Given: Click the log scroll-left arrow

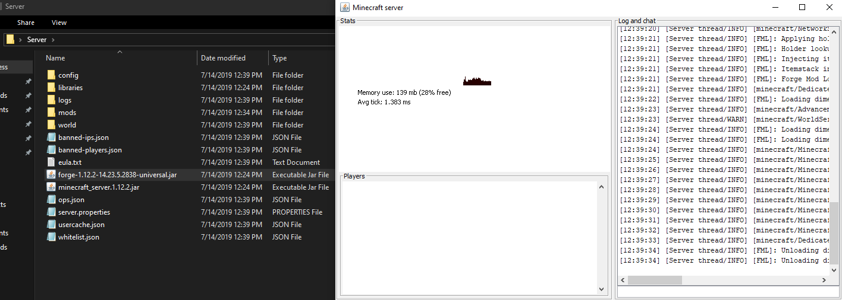Looking at the screenshot, I should 623,280.
